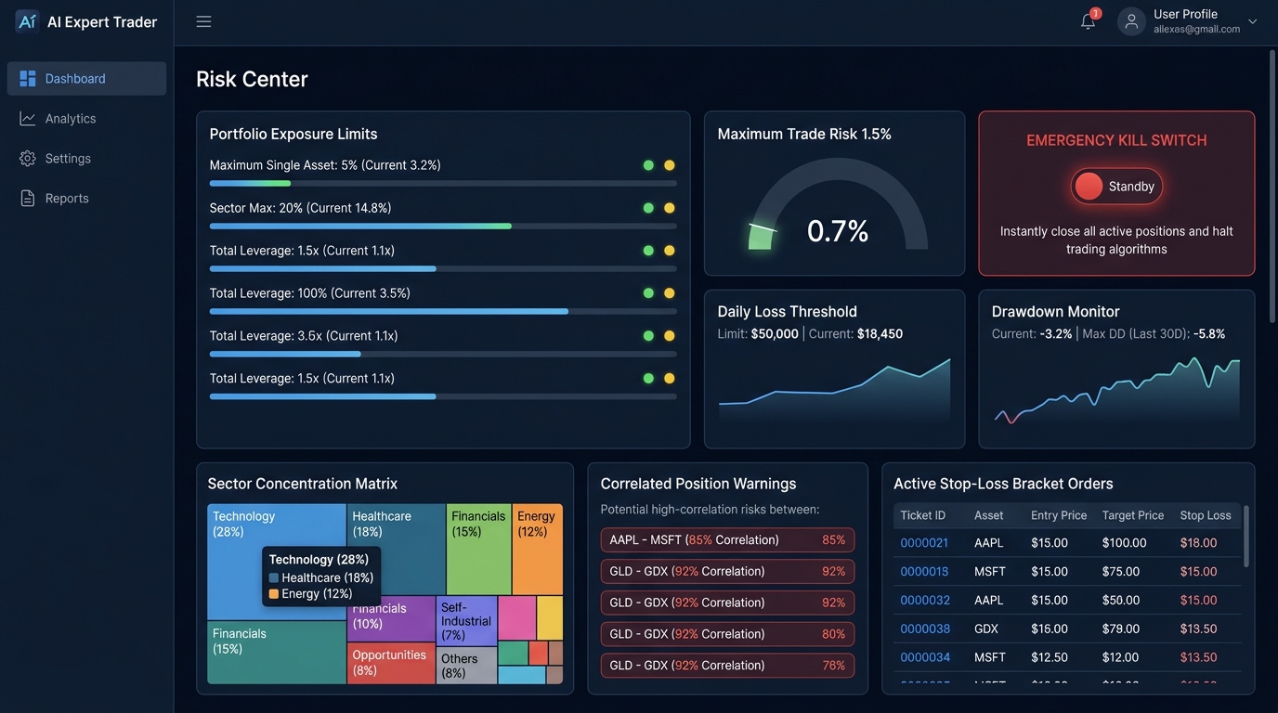Click the $18.00 stop loss value
Viewport: 1278px width, 713px height.
[1198, 543]
